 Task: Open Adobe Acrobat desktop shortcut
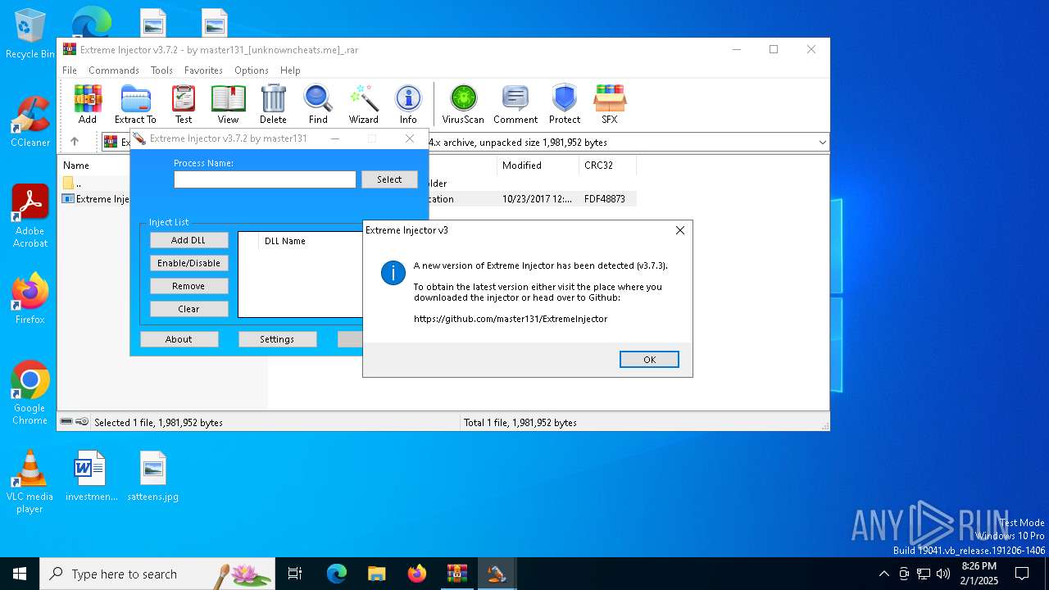[x=30, y=216]
